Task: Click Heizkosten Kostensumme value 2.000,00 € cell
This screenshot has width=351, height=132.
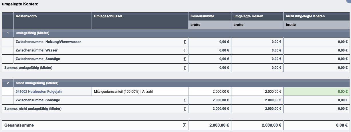Action: click(210, 92)
